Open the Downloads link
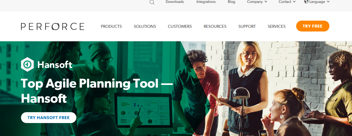Screen dimensions: 352x136 pyautogui.click(x=175, y=2)
